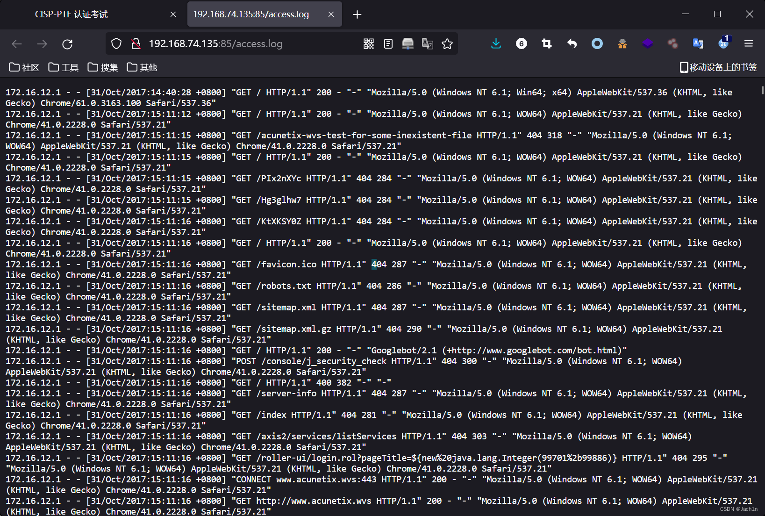Click the /Hg3glhw7 request path

coord(279,200)
